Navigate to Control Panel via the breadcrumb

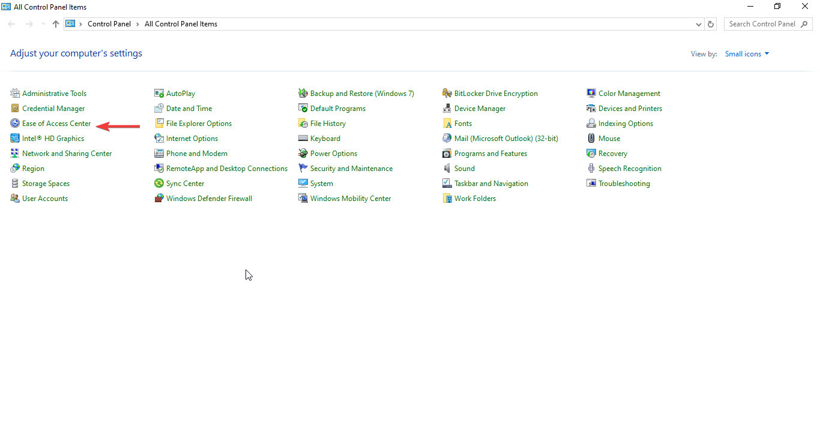[x=109, y=24]
